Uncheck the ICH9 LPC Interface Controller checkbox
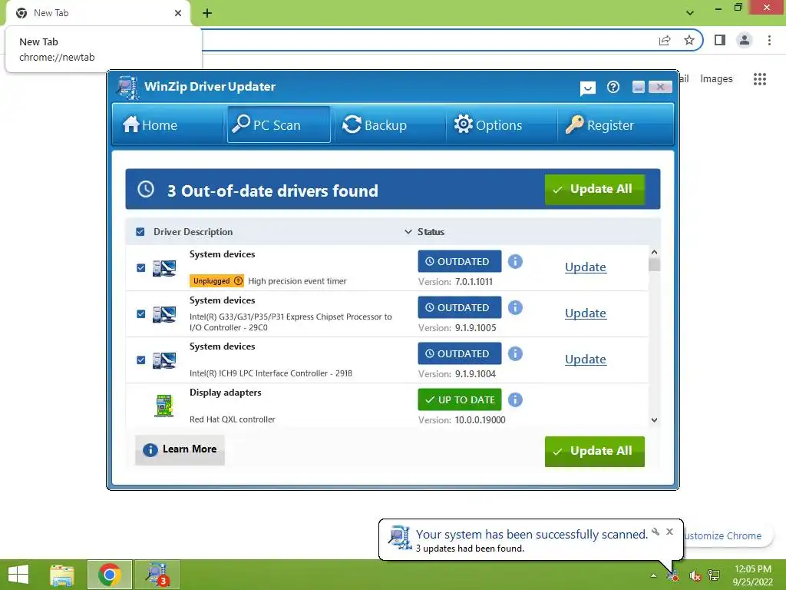The width and height of the screenshot is (786, 590). tap(141, 360)
